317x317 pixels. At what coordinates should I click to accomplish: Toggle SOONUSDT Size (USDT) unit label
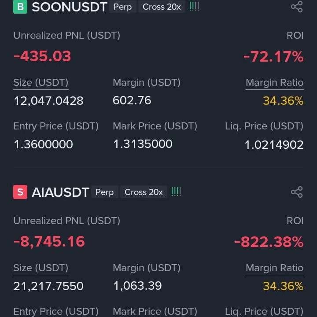coord(41,83)
